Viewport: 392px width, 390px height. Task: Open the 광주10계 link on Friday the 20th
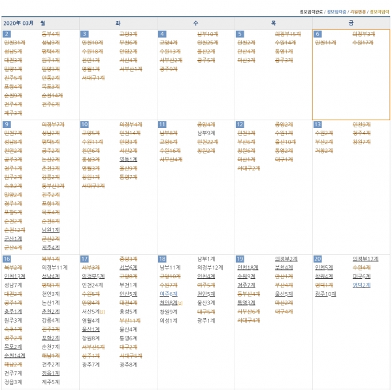click(x=325, y=294)
